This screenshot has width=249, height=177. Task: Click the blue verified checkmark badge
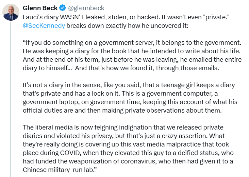63,8
